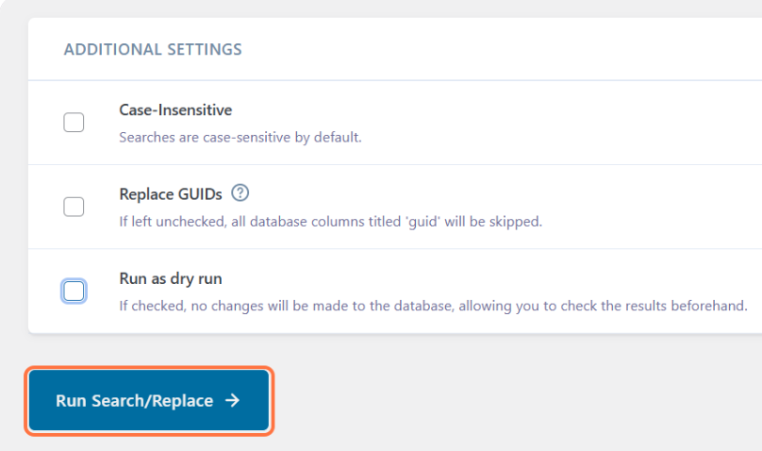Click the arrow icon in Run Search/Replace

233,401
